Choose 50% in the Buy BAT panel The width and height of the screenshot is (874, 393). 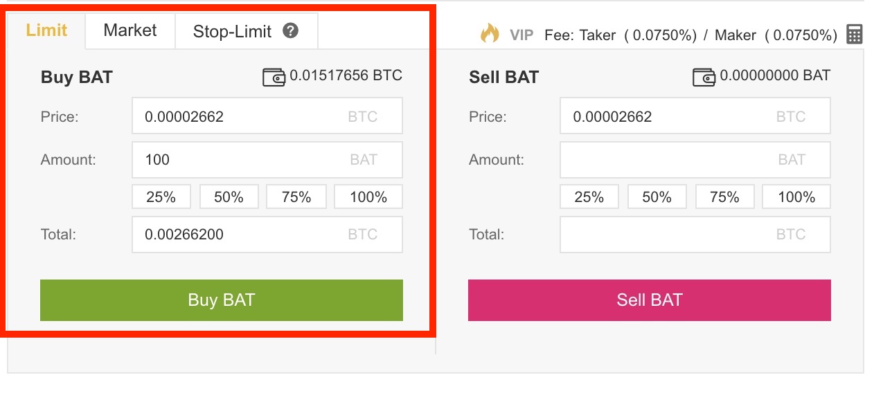(229, 197)
